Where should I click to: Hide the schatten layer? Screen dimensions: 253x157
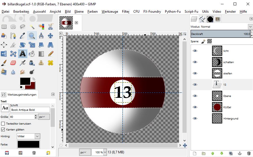pos(195,62)
